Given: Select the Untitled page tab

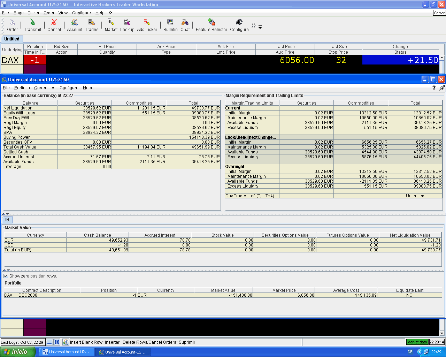Looking at the screenshot, I should point(12,39).
